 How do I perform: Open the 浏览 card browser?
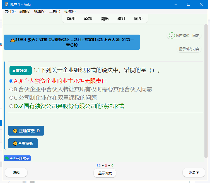105,18
